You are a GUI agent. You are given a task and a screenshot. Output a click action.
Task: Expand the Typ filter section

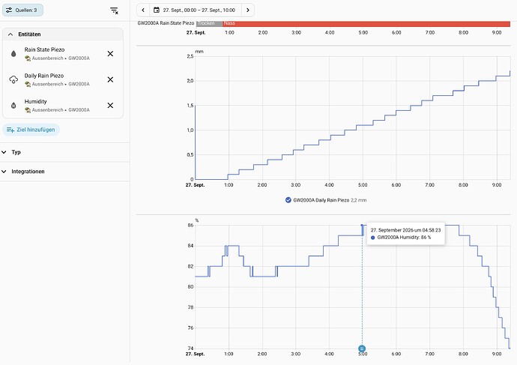click(64, 152)
